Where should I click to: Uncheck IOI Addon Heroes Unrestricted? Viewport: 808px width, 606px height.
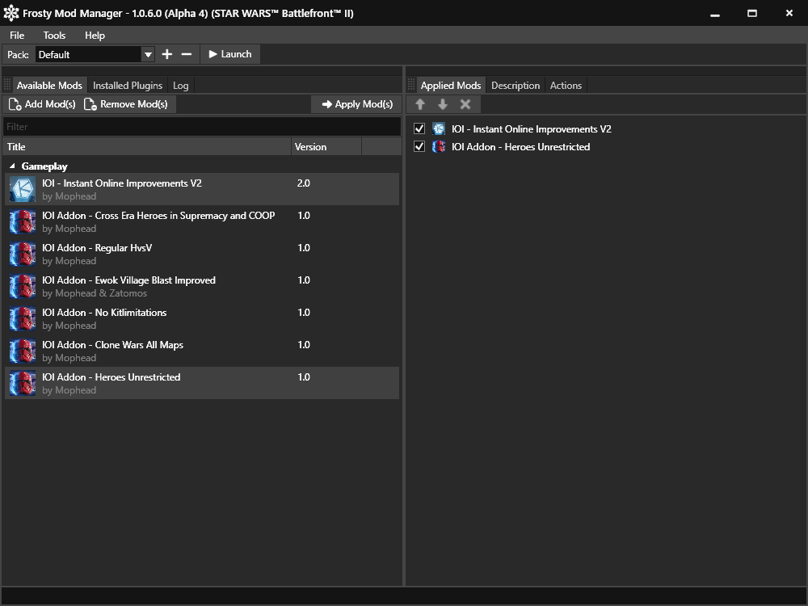coord(419,147)
